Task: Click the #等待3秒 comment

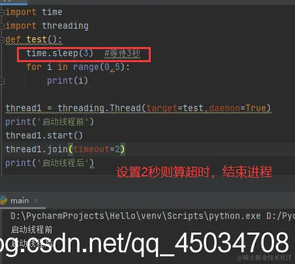Action: tap(123, 54)
